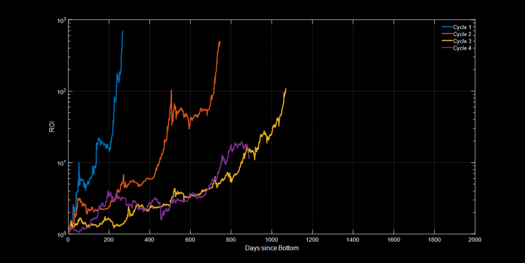Select the purple line swatch in legend
This screenshot has width=525, height=263.
[x=447, y=48]
